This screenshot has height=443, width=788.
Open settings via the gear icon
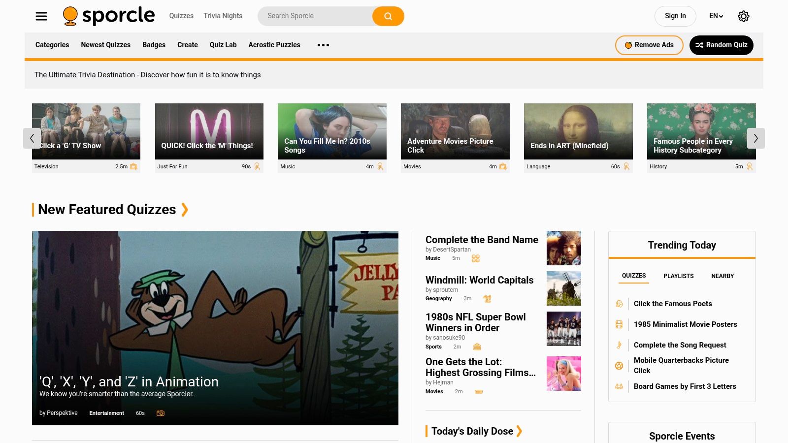743,16
